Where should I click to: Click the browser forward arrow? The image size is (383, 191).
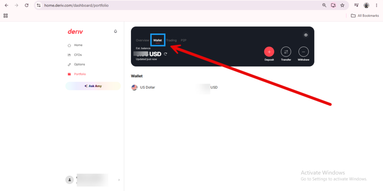pyautogui.click(x=16, y=5)
